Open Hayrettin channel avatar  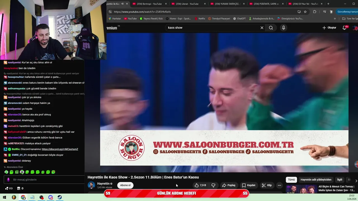click(x=91, y=185)
